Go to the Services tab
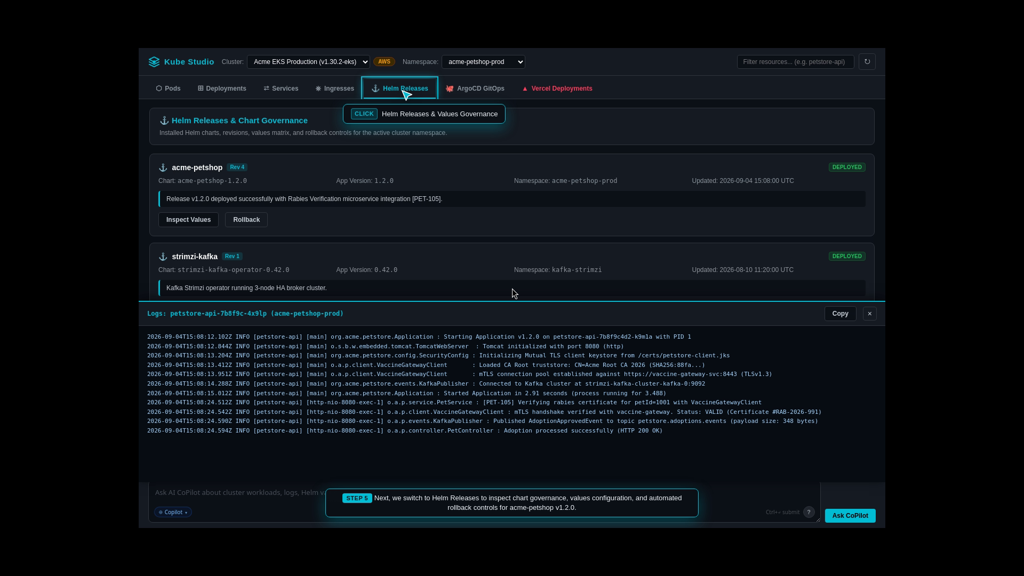The image size is (1024, 576). 281,89
